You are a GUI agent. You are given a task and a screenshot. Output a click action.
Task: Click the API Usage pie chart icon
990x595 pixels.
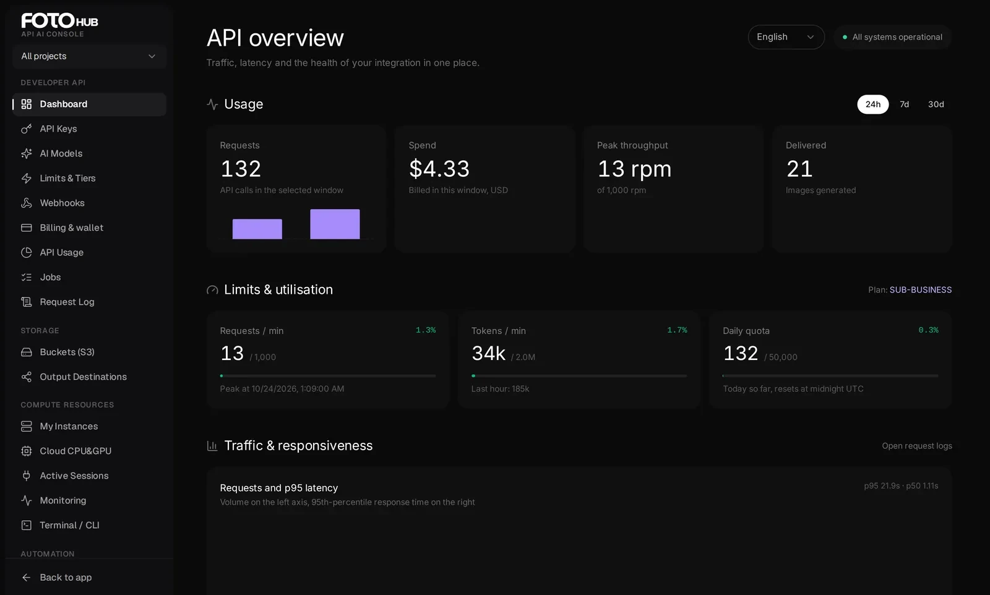27,252
